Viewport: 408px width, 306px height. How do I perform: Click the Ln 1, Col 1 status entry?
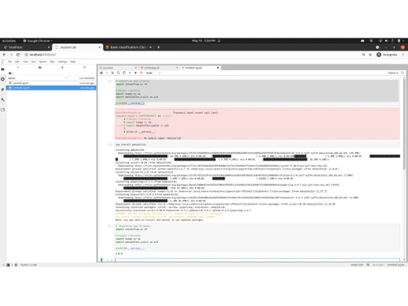pyautogui.click(x=379, y=264)
